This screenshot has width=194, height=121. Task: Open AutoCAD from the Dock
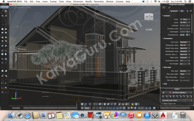pyautogui.click(x=163, y=115)
